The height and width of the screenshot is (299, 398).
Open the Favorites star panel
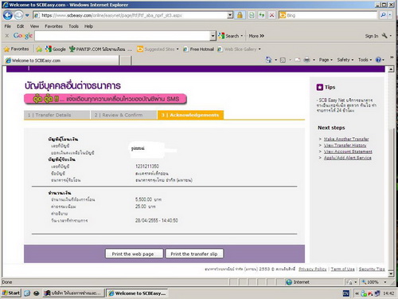[x=17, y=49]
